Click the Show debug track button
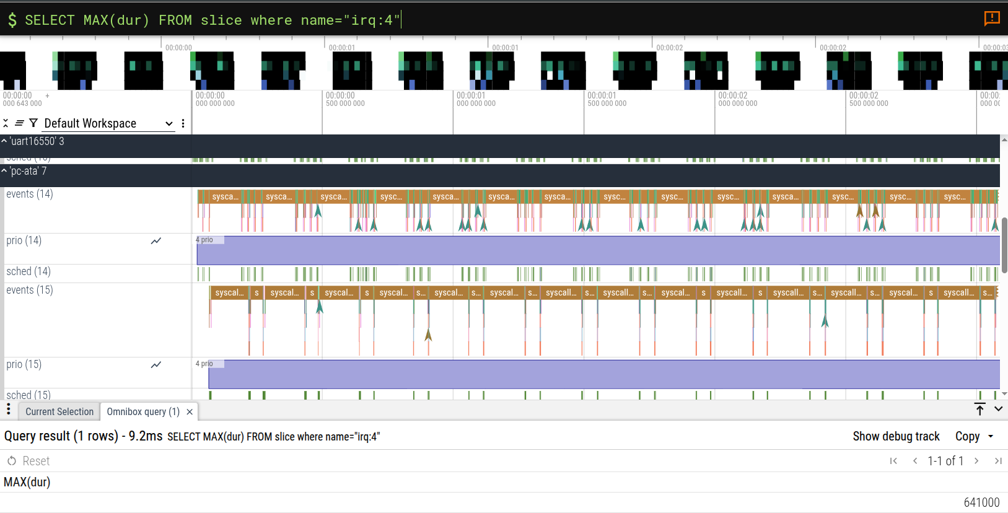The height and width of the screenshot is (513, 1008). (896, 437)
